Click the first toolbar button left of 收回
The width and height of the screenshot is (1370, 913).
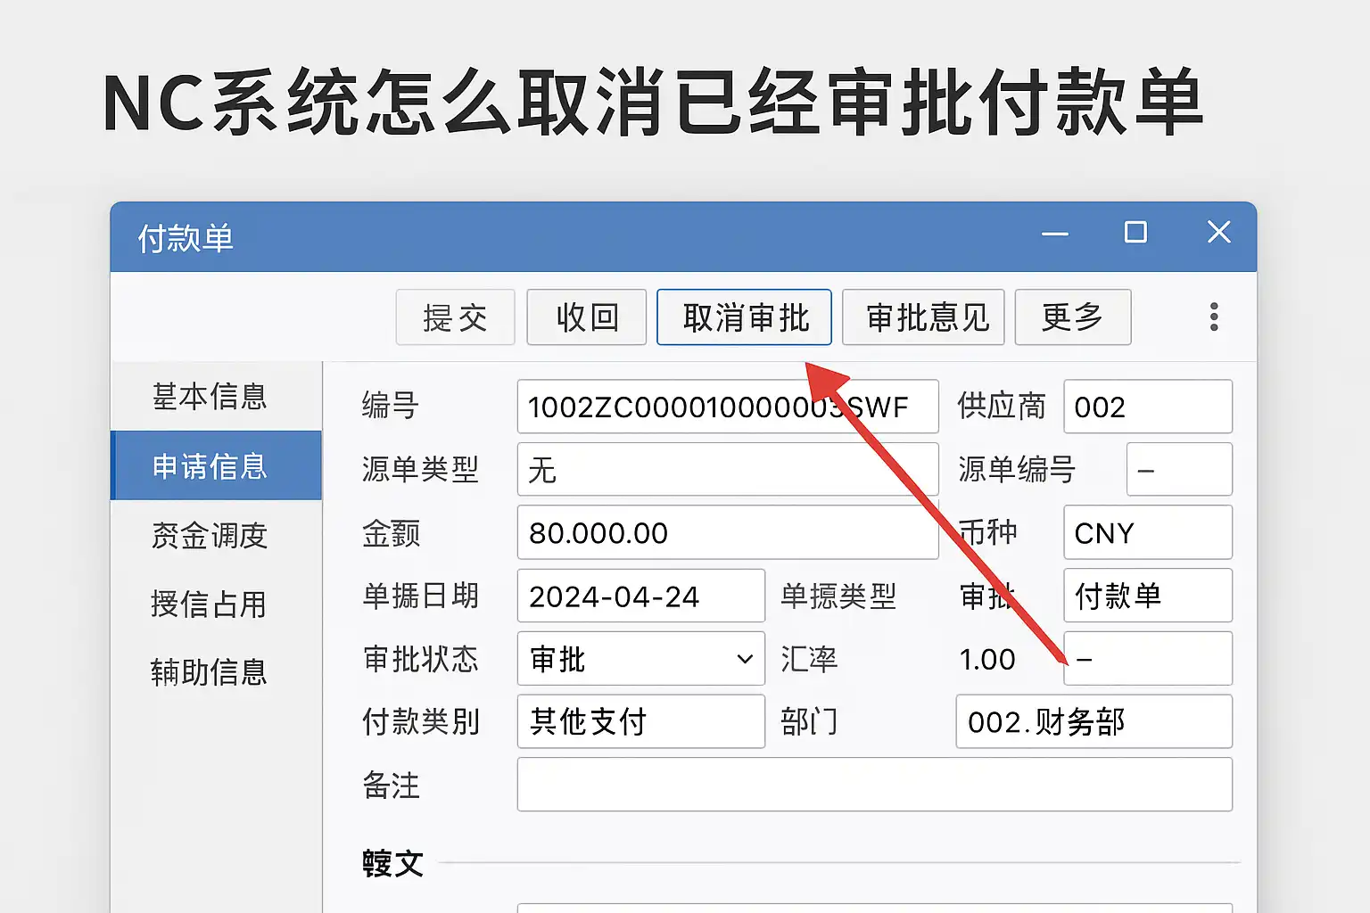tap(455, 317)
